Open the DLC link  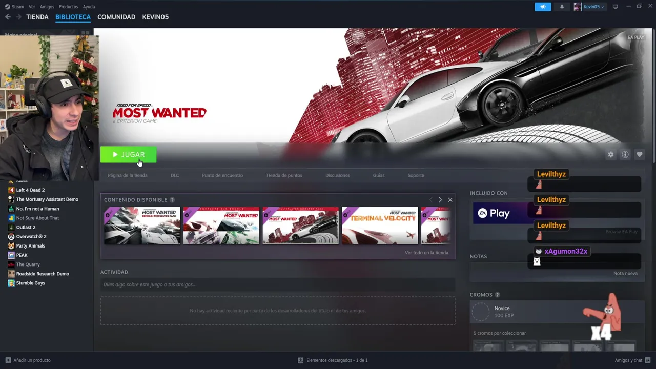pos(175,175)
